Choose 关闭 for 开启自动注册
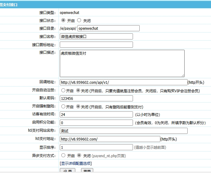This screenshot has height=173, width=211. click(78, 90)
